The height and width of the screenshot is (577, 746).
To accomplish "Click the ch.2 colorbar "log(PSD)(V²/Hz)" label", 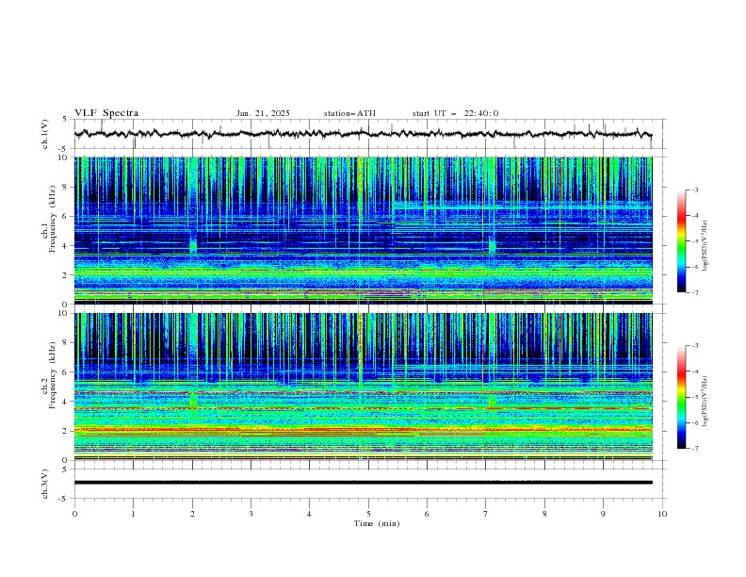I will tap(705, 401).
